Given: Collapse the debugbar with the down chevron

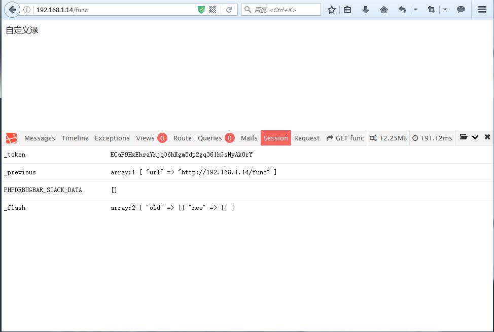Looking at the screenshot, I should 475,137.
